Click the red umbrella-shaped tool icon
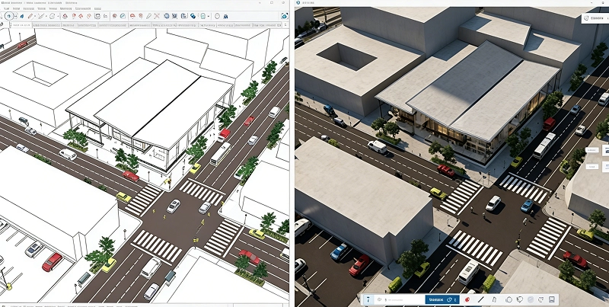 pos(132,16)
